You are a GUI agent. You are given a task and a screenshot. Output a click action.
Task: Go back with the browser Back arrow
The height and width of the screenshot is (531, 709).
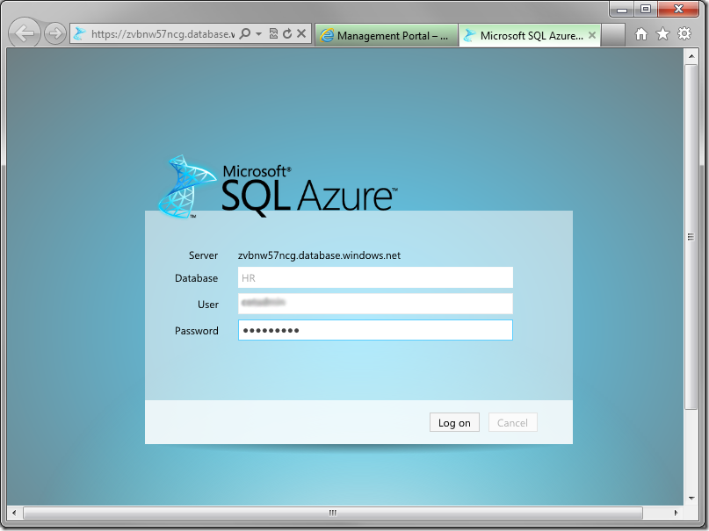25,33
